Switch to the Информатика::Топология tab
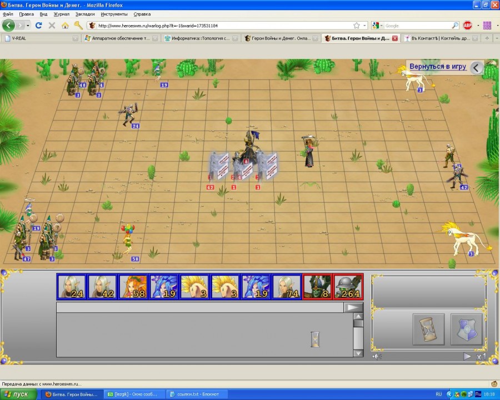500x400 pixels. [x=201, y=38]
